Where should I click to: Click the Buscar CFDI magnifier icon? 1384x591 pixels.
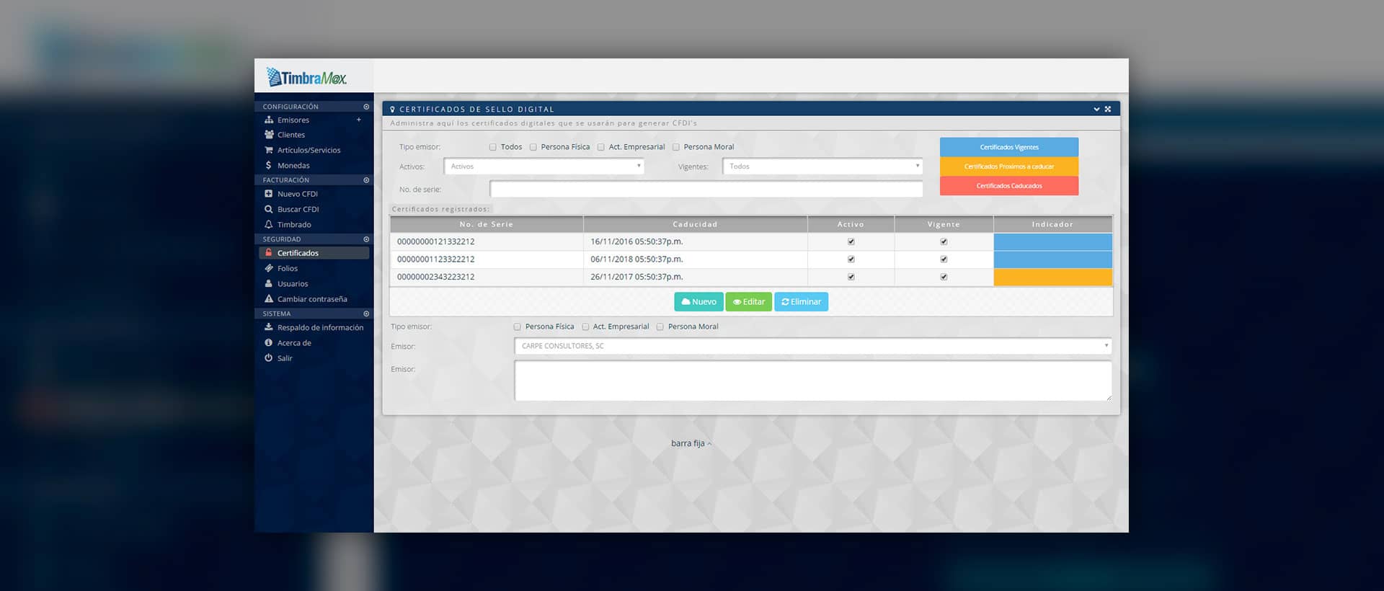pos(269,209)
